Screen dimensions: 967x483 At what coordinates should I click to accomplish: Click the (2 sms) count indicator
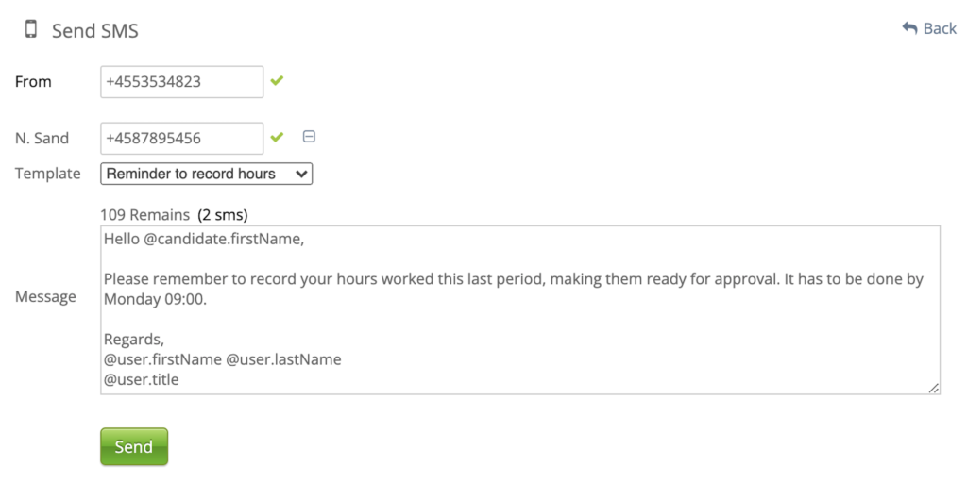pyautogui.click(x=223, y=215)
